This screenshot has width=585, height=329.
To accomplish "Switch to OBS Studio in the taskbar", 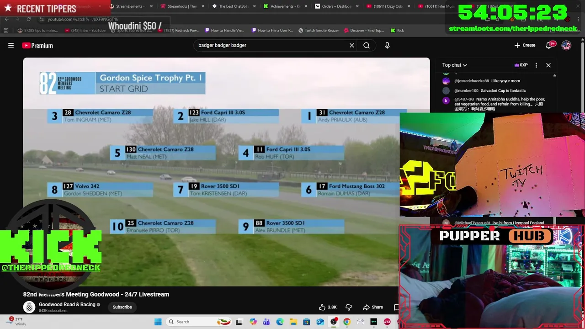I will click(x=334, y=322).
